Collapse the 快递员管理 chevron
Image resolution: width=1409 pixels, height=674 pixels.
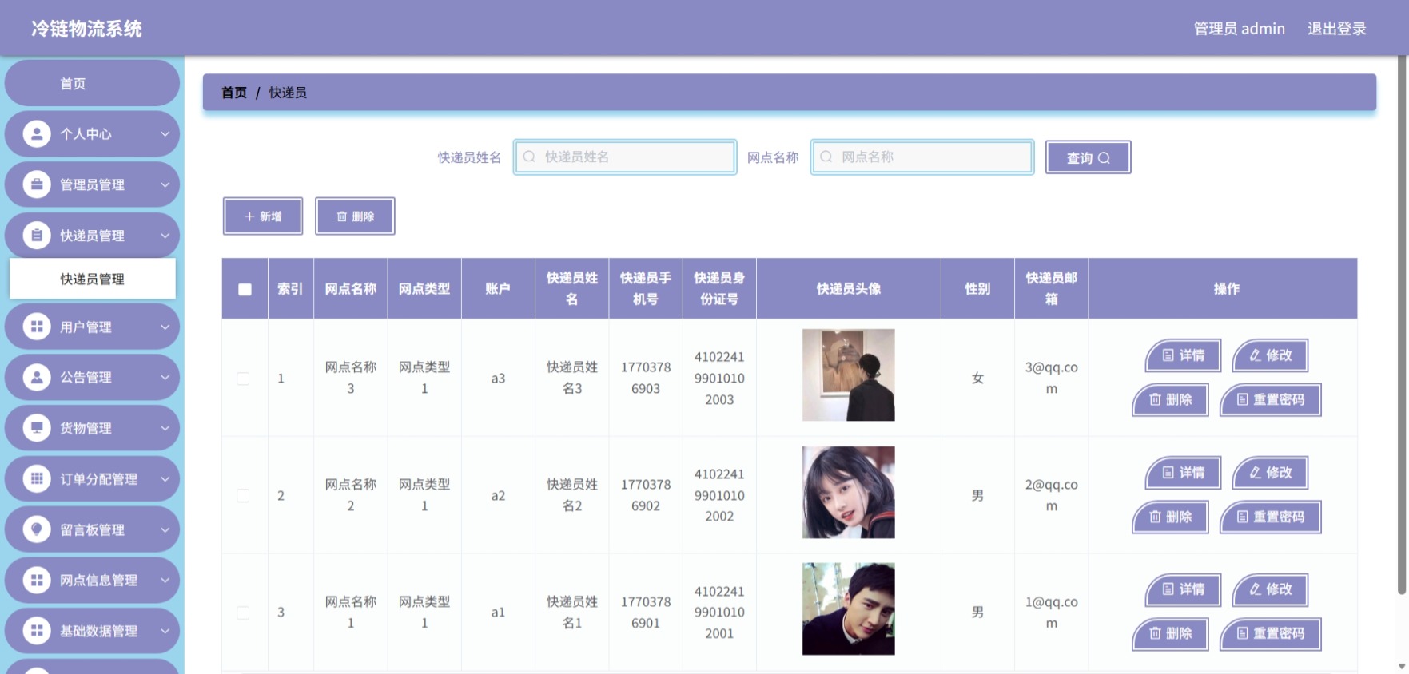point(165,236)
